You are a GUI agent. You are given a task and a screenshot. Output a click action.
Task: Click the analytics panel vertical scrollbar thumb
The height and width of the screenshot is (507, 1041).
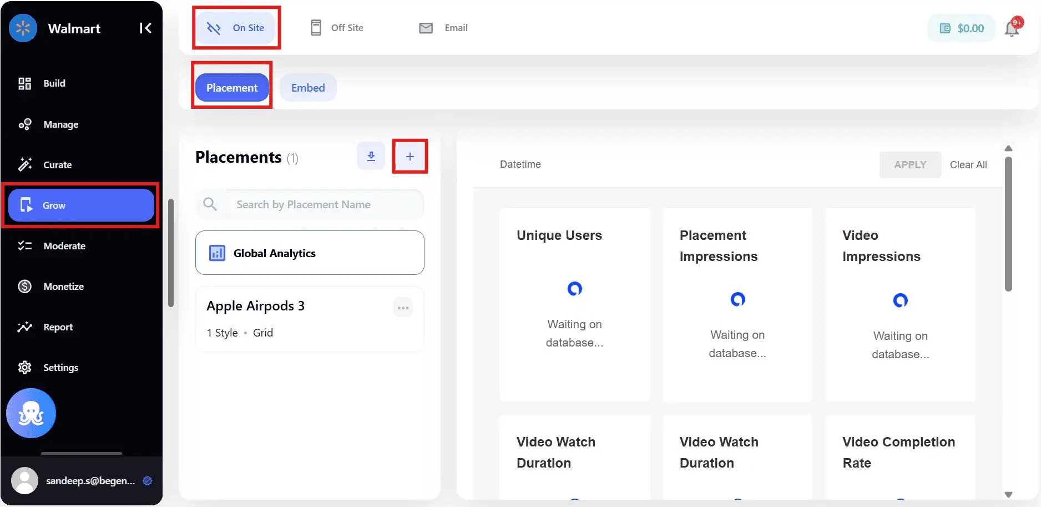tap(1009, 224)
